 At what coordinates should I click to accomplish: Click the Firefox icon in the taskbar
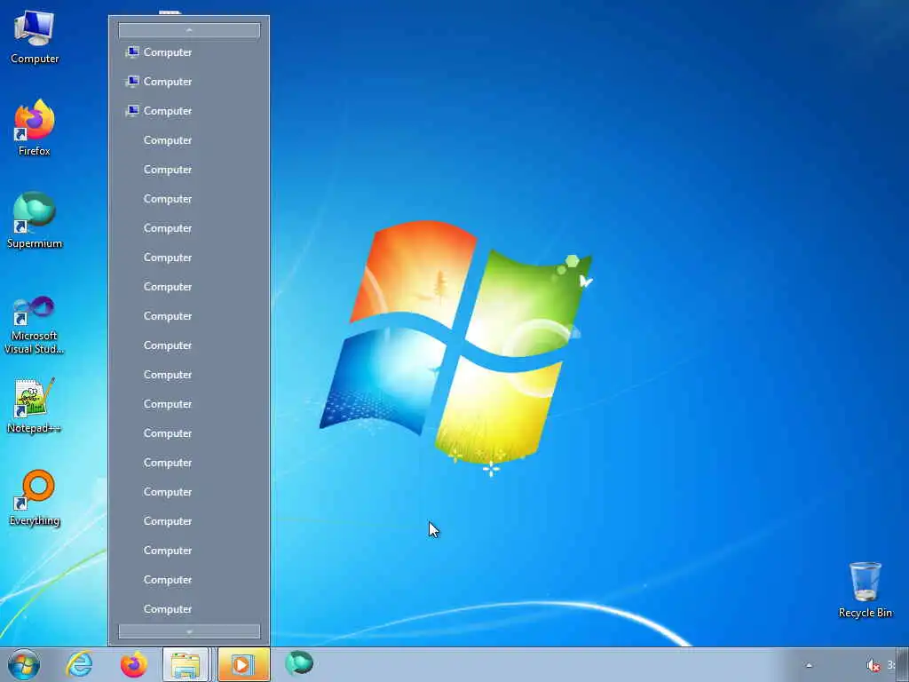coord(134,664)
